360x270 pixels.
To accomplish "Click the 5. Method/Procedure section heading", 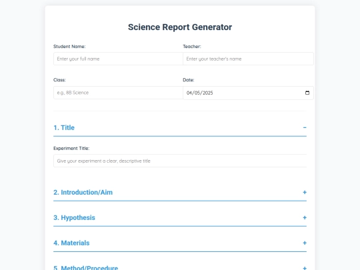I will tap(85, 268).
